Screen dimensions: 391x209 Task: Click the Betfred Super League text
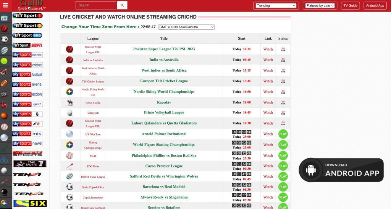(x=93, y=177)
